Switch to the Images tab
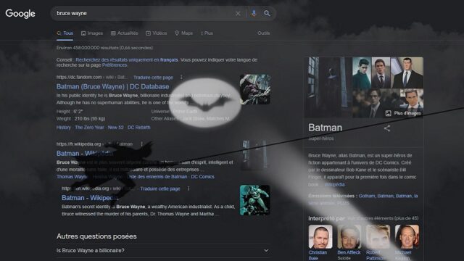This screenshot has height=261, width=464. tap(92, 33)
